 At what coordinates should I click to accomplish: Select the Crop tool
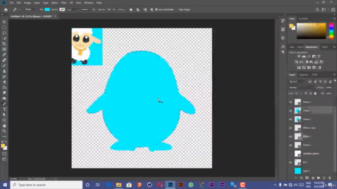click(x=4, y=44)
